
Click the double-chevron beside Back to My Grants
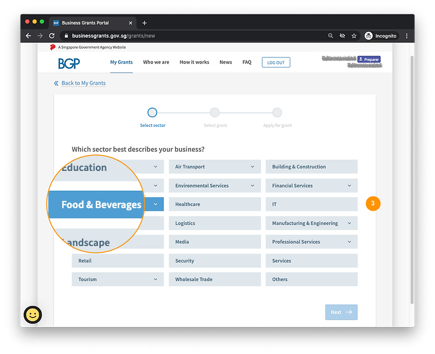[56, 83]
